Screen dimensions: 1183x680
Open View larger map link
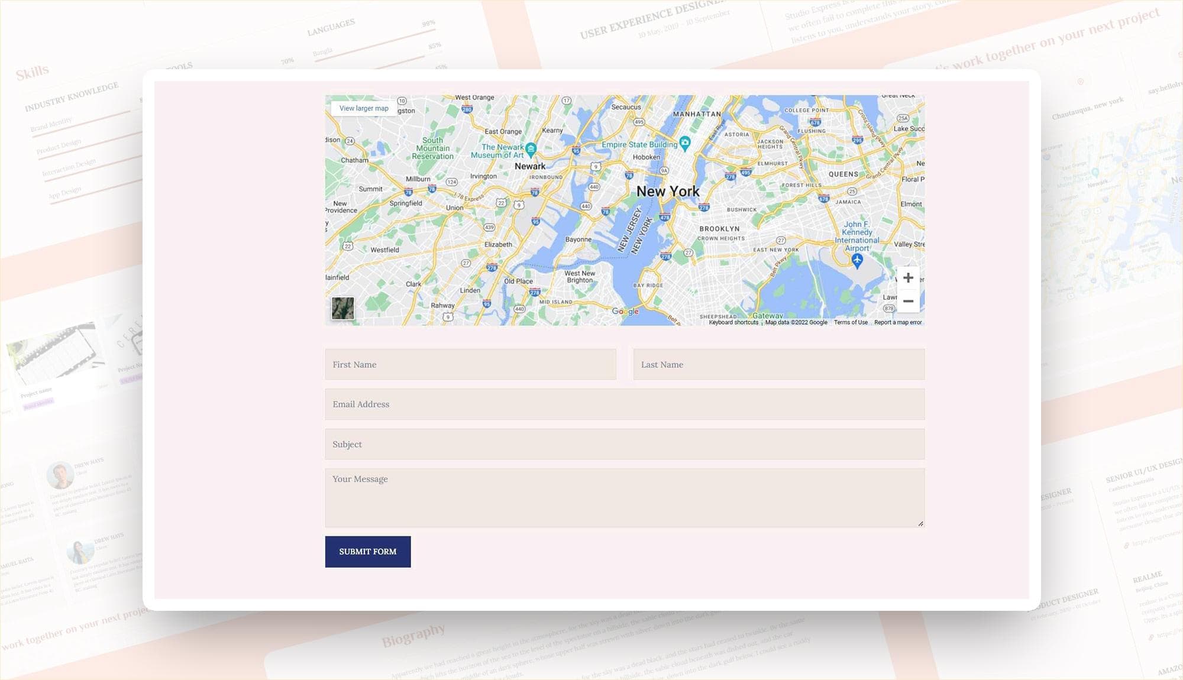(364, 108)
